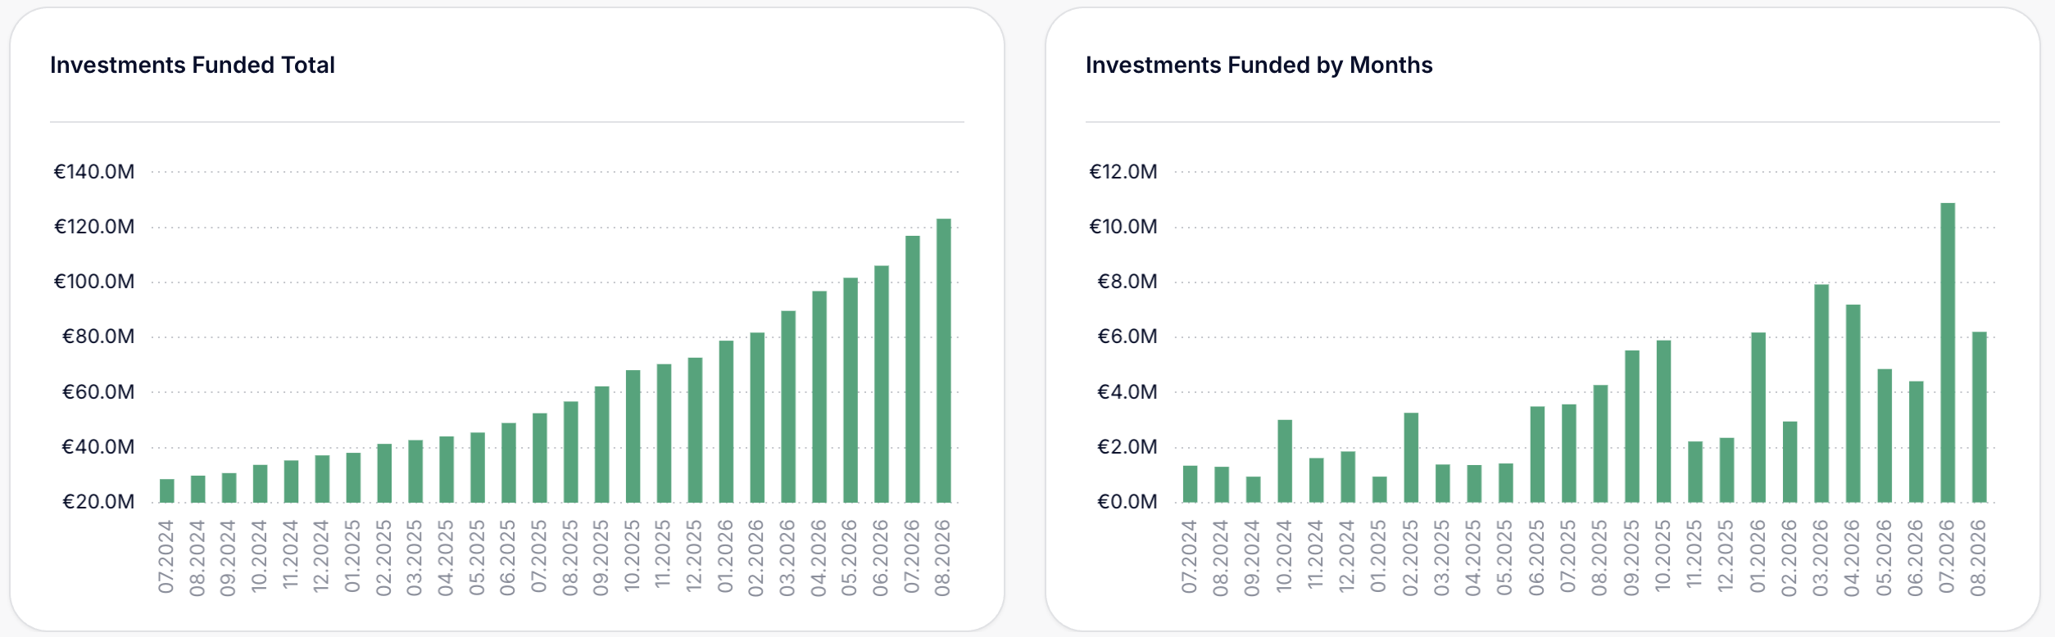The width and height of the screenshot is (2055, 637).
Task: Click the 10.2024 bar in Funded by Months chart
Action: [x=1285, y=461]
